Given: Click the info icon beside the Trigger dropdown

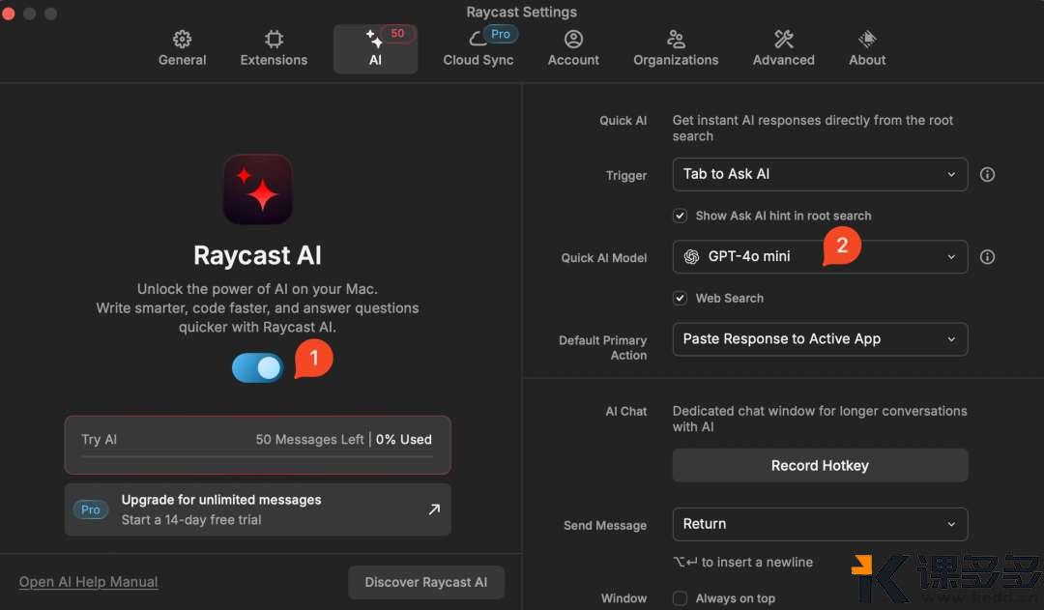Looking at the screenshot, I should point(987,174).
